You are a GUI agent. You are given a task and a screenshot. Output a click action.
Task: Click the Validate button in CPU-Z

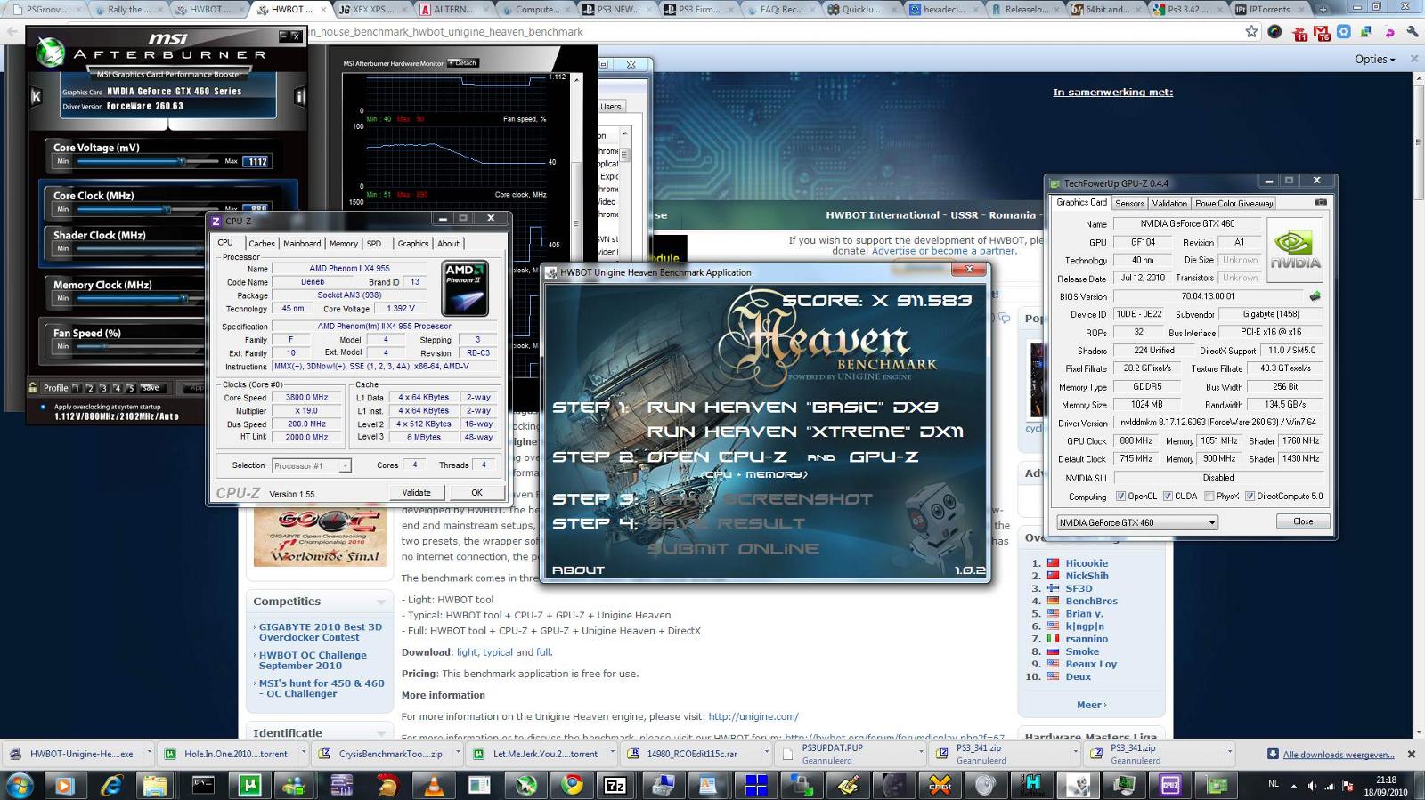(416, 492)
